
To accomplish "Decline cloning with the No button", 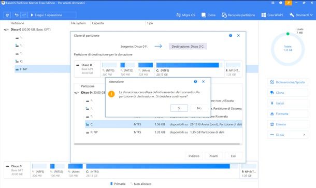I will pyautogui.click(x=199, y=108).
